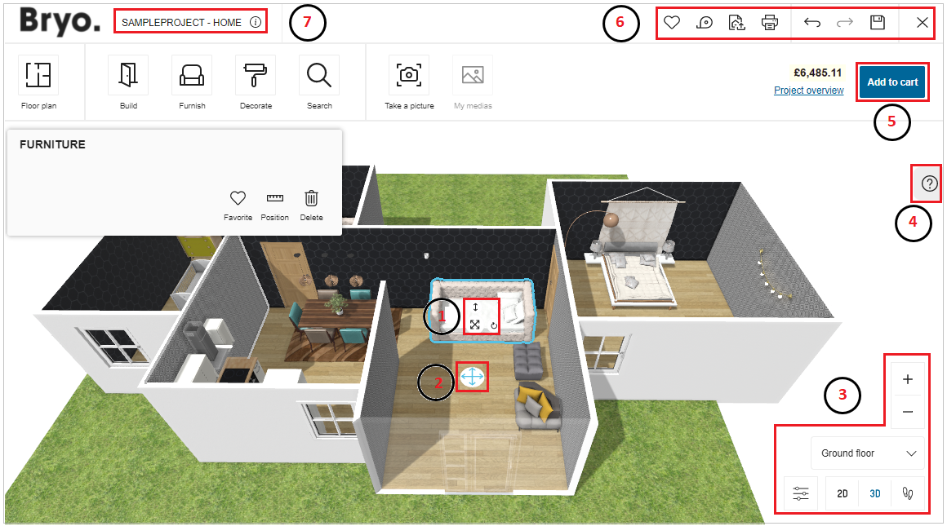Viewport: 947px width, 526px height.
Task: Undo the last action
Action: (x=811, y=23)
